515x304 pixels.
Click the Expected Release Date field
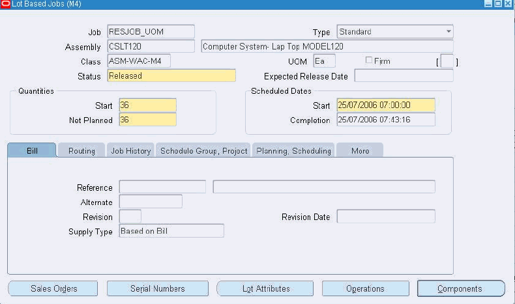[x=404, y=76]
